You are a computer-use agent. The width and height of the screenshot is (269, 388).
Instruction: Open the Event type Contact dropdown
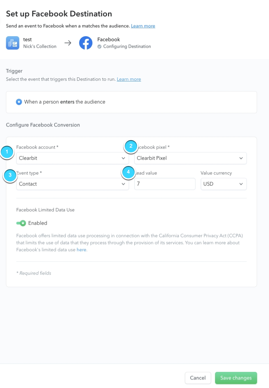point(73,184)
